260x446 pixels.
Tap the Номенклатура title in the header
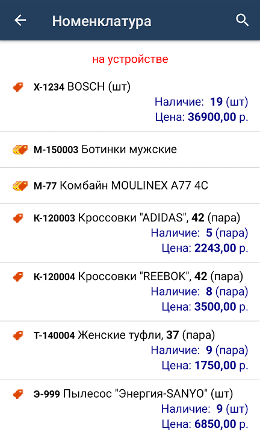(x=102, y=21)
